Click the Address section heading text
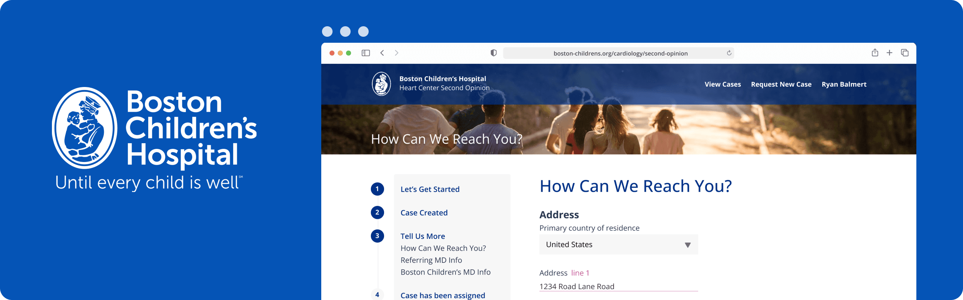963x300 pixels. click(559, 215)
